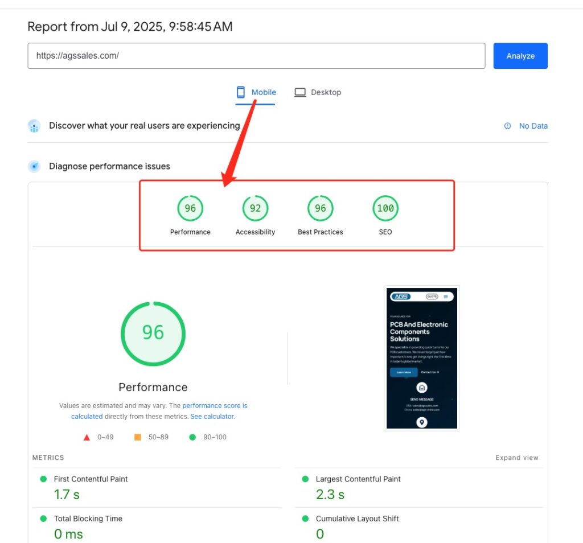Click the performance score is calculated link
Viewport: 583px width, 543px height.
click(215, 405)
